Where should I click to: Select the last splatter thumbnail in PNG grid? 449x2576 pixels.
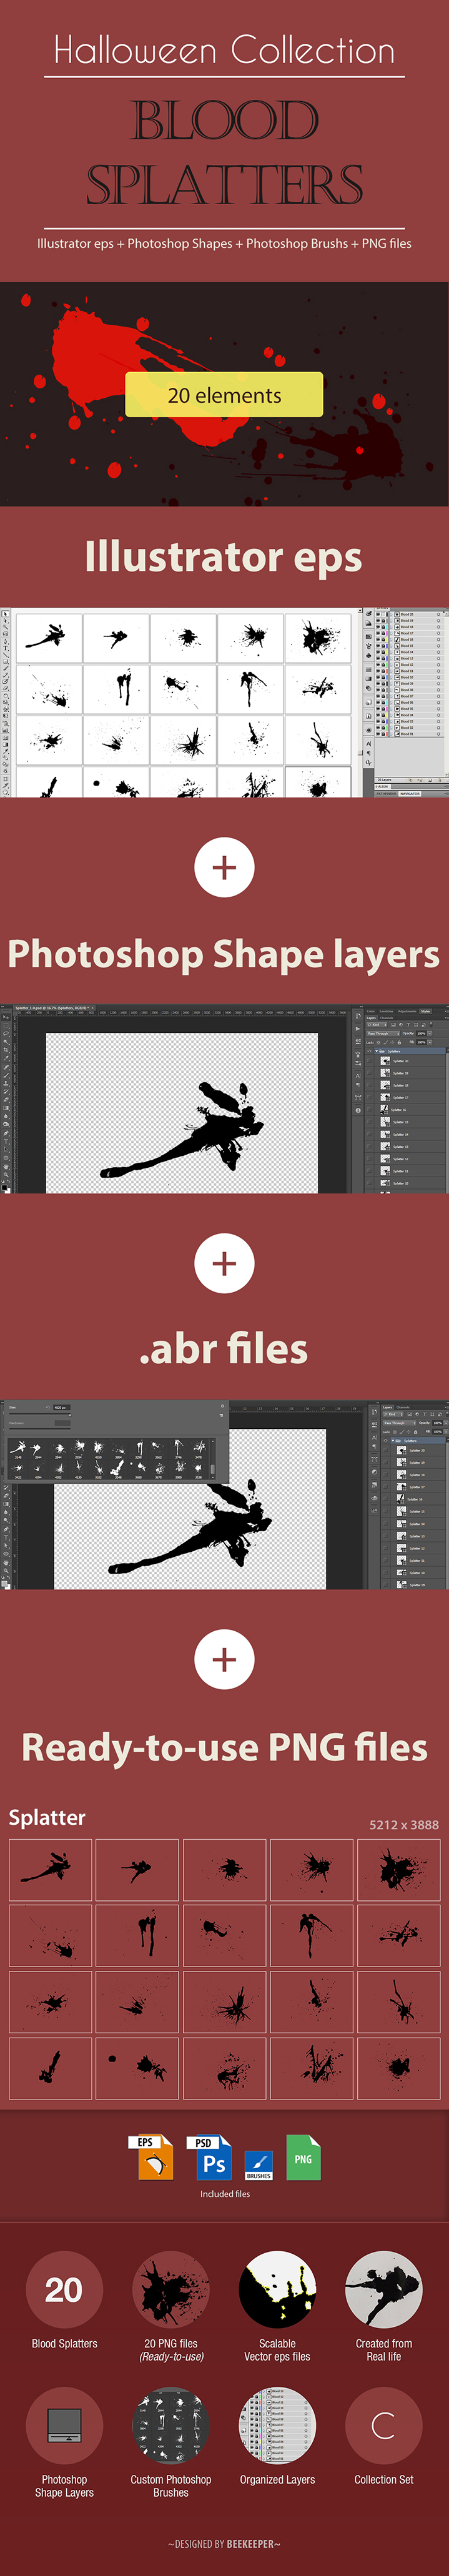(398, 2068)
